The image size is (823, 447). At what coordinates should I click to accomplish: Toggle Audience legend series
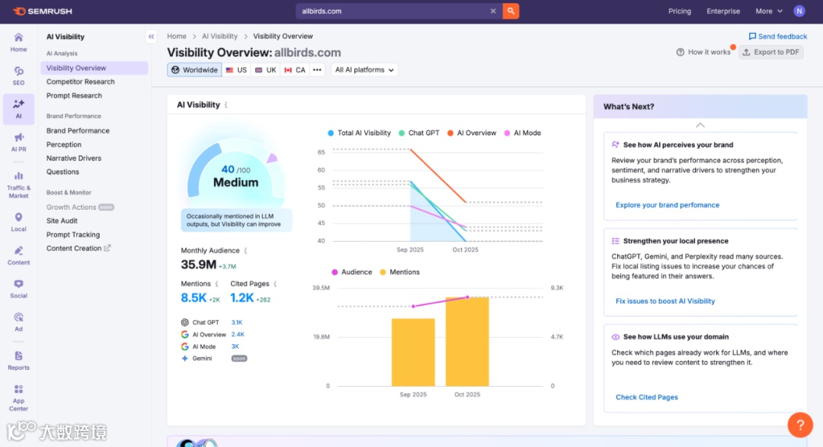click(351, 272)
